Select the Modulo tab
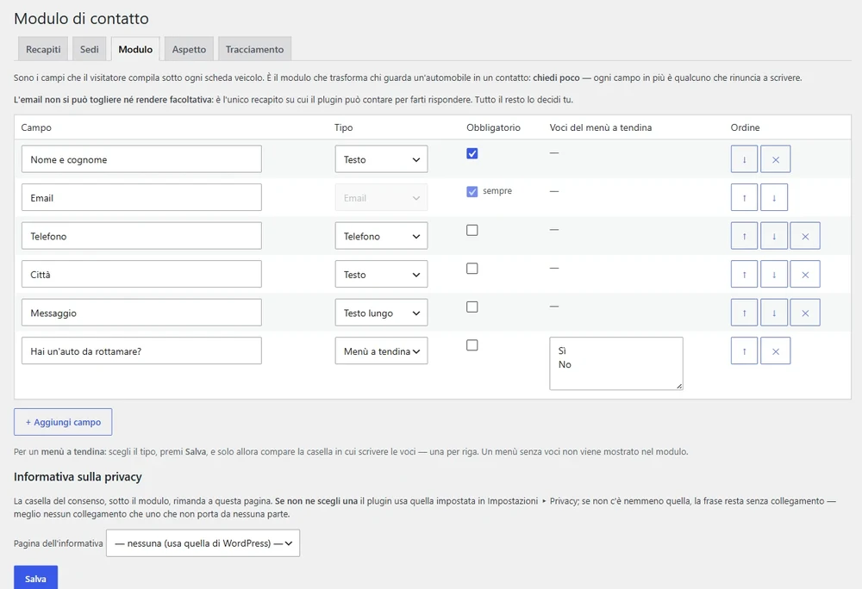The width and height of the screenshot is (862, 589). point(135,49)
